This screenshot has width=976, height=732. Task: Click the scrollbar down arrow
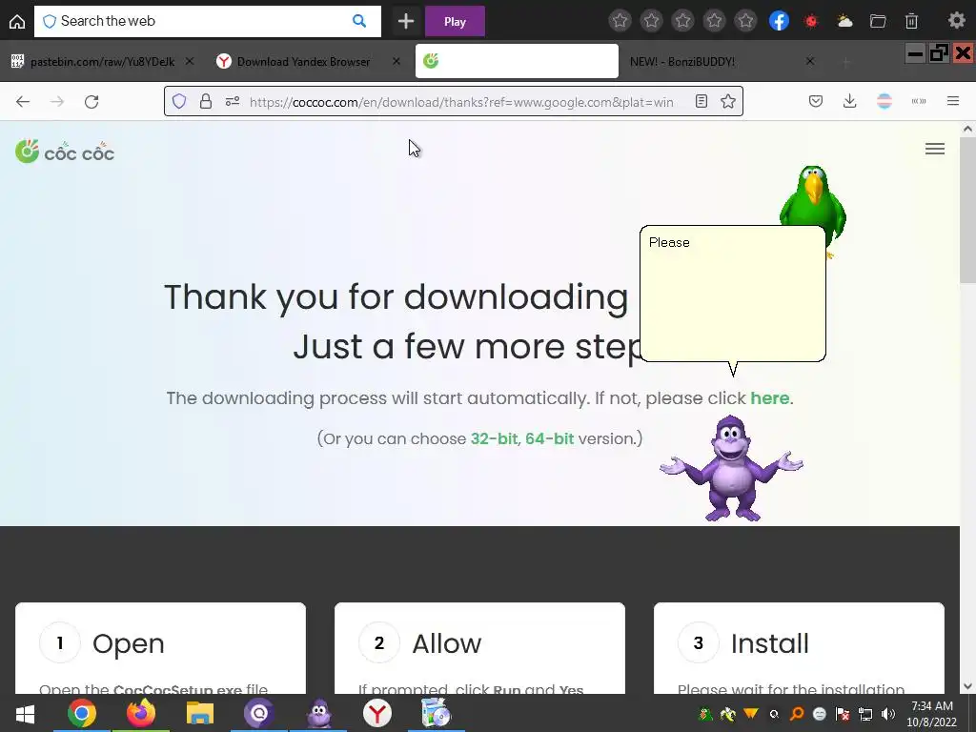click(x=967, y=686)
